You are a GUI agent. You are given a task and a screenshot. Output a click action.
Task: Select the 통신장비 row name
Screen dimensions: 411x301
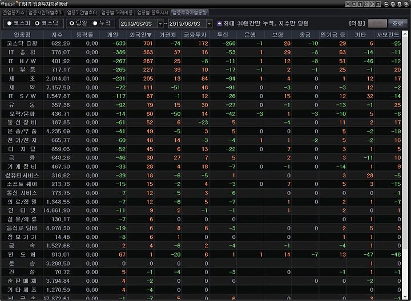click(22, 123)
